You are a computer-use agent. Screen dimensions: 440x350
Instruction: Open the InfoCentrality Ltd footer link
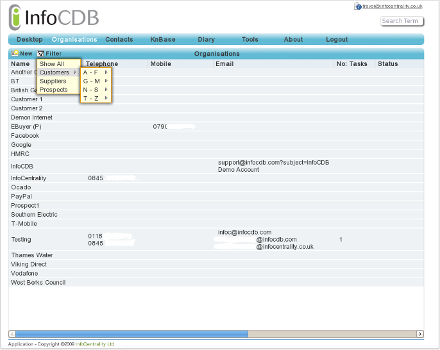95,344
